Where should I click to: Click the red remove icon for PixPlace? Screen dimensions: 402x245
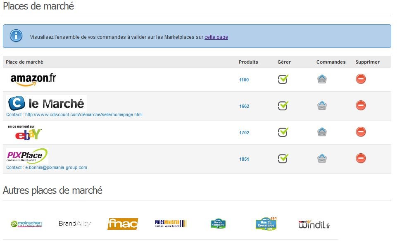(361, 158)
